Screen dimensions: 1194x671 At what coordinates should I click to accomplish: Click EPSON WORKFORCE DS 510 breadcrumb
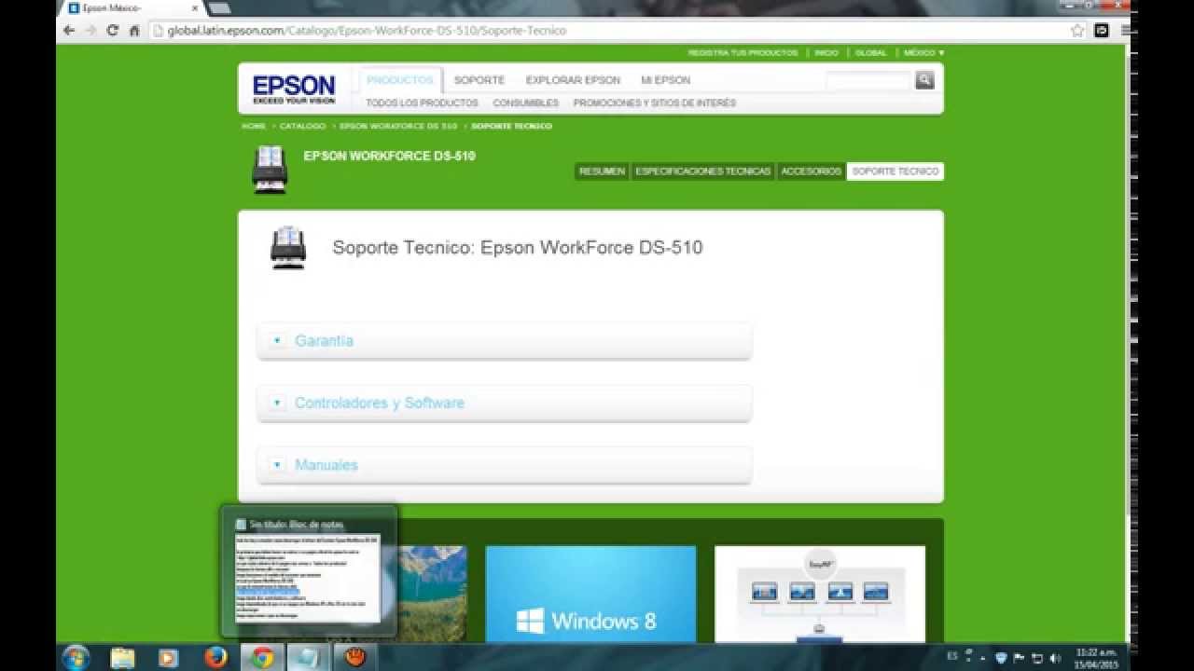click(398, 126)
